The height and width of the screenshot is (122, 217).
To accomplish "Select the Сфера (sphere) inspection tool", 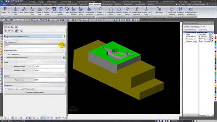I will coord(67,11).
